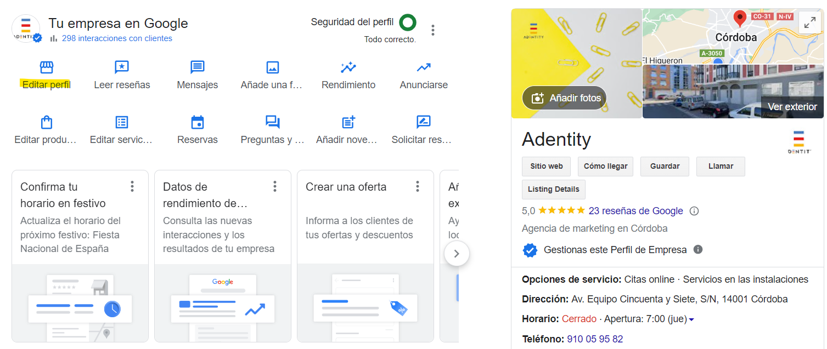Open the Ver exterior street view thumbnail
The height and width of the screenshot is (349, 827).
coord(733,91)
